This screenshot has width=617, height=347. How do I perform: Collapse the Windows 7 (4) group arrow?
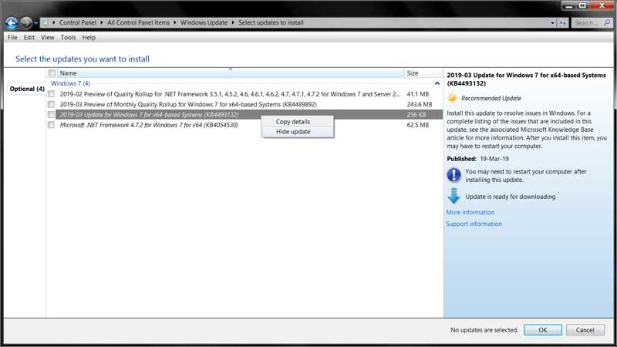point(437,83)
